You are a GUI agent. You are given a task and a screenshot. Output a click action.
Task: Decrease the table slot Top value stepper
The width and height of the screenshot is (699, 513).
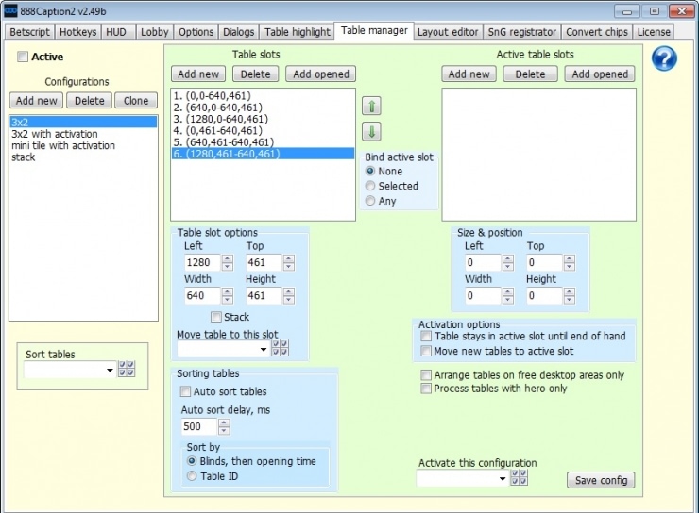[x=289, y=267]
